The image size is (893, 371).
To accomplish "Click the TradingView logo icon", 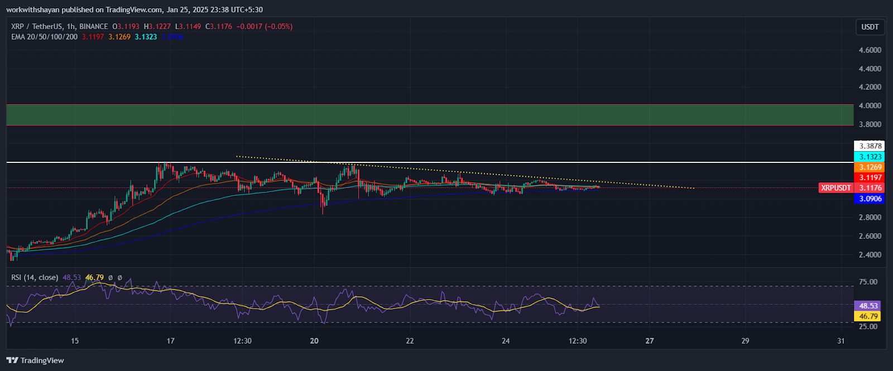I will pyautogui.click(x=12, y=360).
